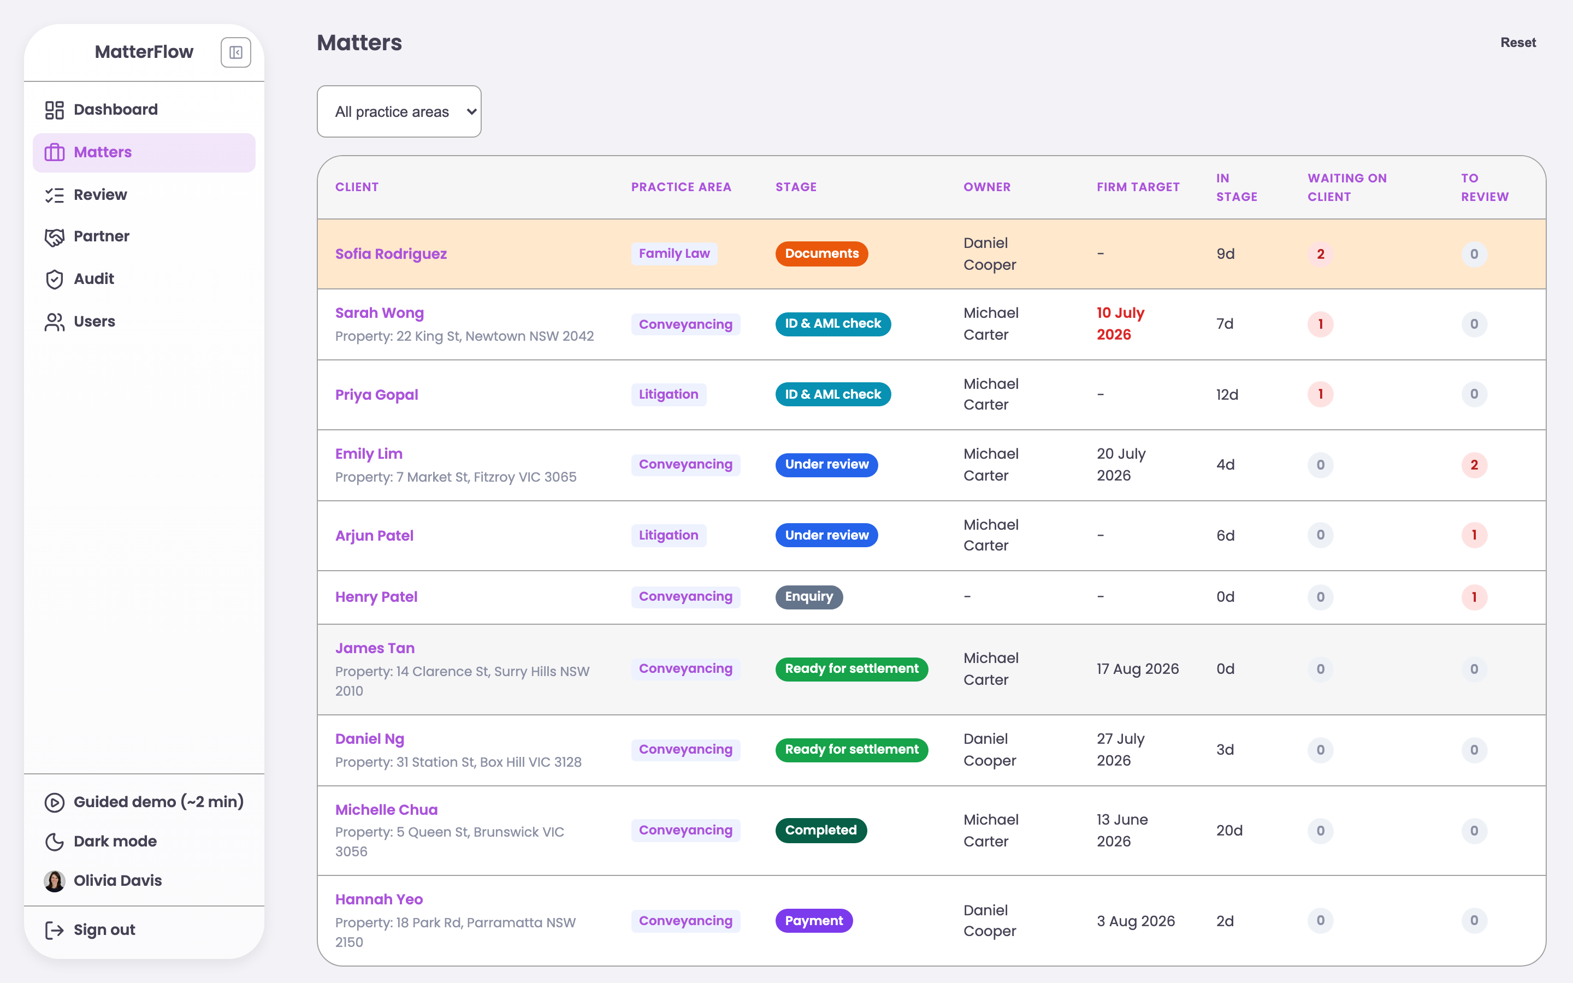Toggle Dark mode
Image resolution: width=1573 pixels, height=983 pixels.
144,841
